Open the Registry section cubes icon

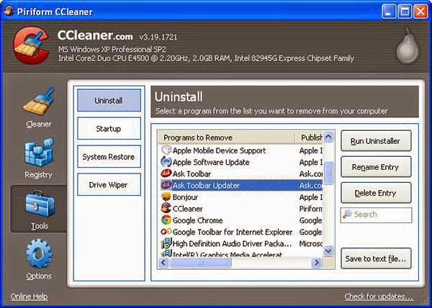39,153
